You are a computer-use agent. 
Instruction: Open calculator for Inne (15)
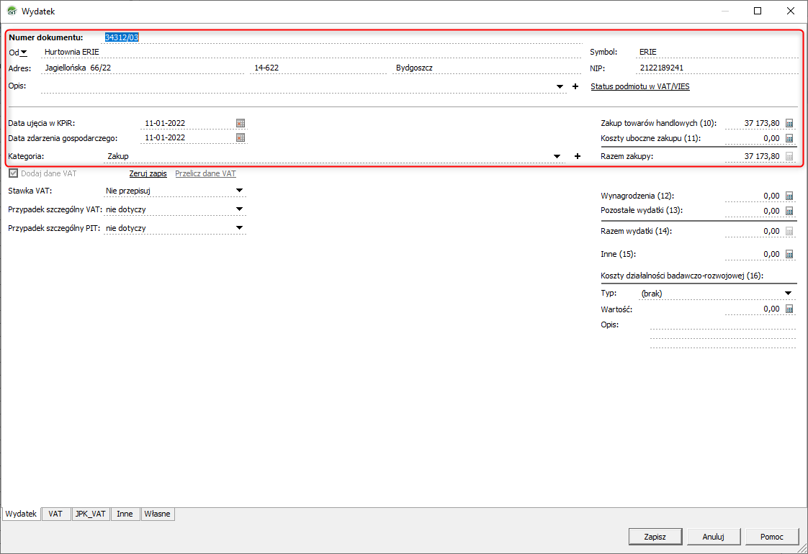(789, 254)
